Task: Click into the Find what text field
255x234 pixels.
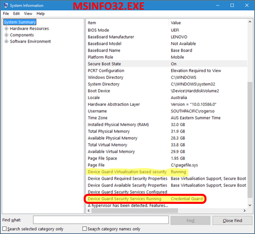Action: 100,220
